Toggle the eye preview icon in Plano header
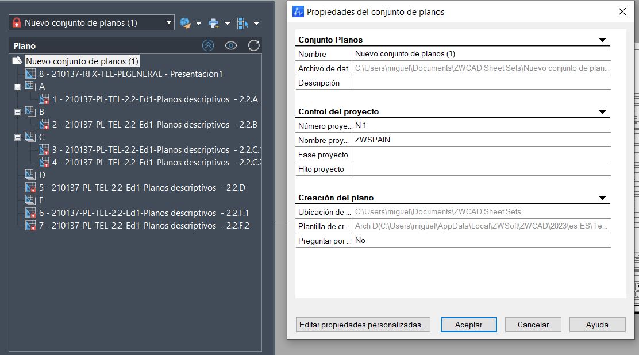The image size is (639, 355). (231, 46)
